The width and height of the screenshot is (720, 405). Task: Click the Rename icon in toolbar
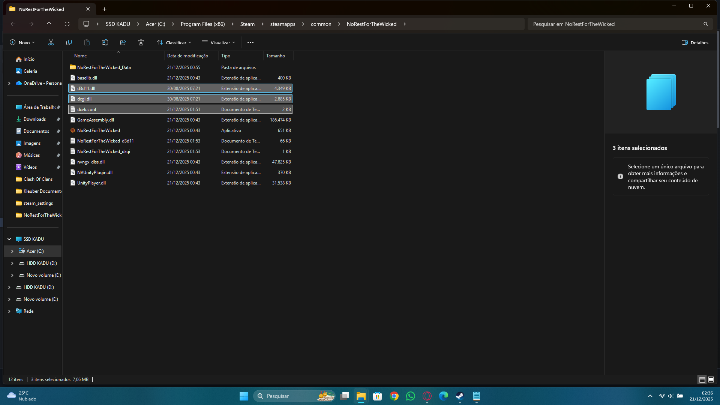tap(105, 42)
